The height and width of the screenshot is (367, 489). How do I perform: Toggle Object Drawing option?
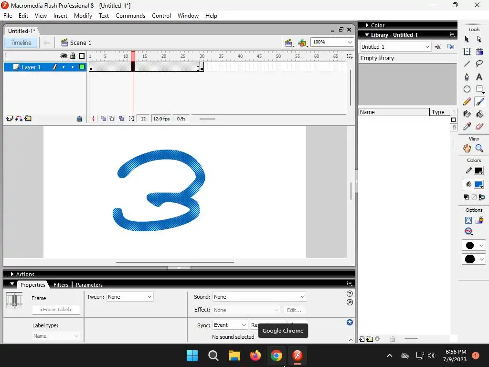click(x=468, y=220)
